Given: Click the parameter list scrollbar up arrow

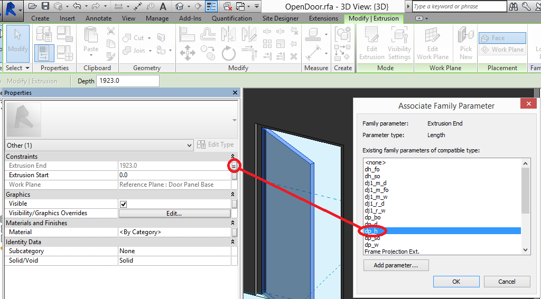Looking at the screenshot, I should [525, 163].
